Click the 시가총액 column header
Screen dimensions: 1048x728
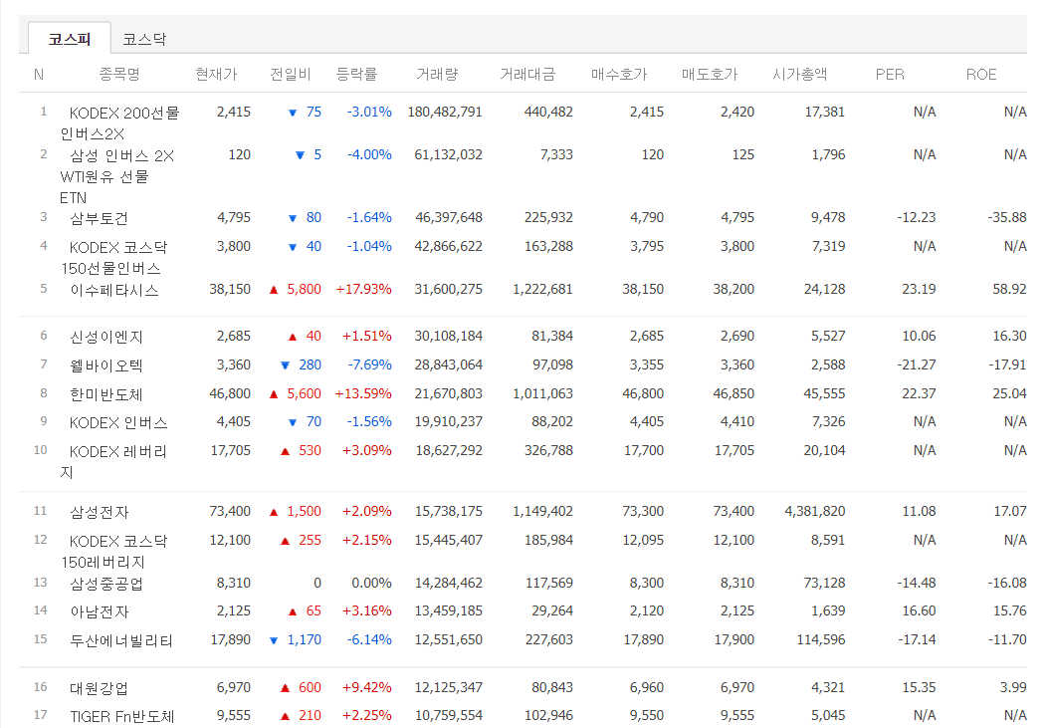pyautogui.click(x=800, y=75)
